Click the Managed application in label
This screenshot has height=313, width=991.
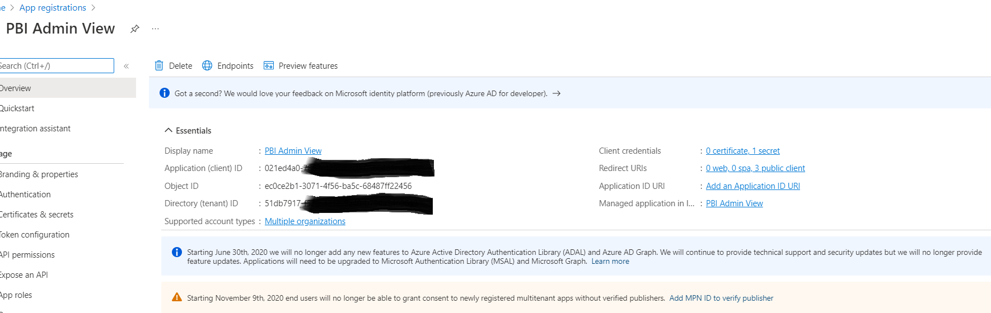click(x=647, y=203)
